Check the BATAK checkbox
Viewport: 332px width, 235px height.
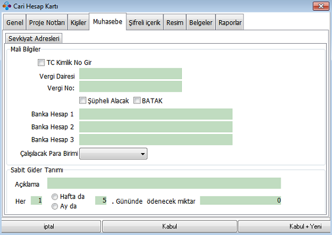click(137, 100)
